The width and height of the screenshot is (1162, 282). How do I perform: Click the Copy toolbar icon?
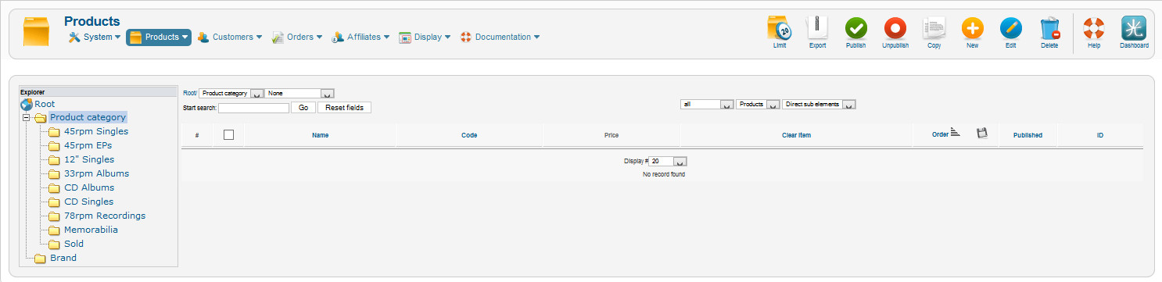[x=934, y=29]
